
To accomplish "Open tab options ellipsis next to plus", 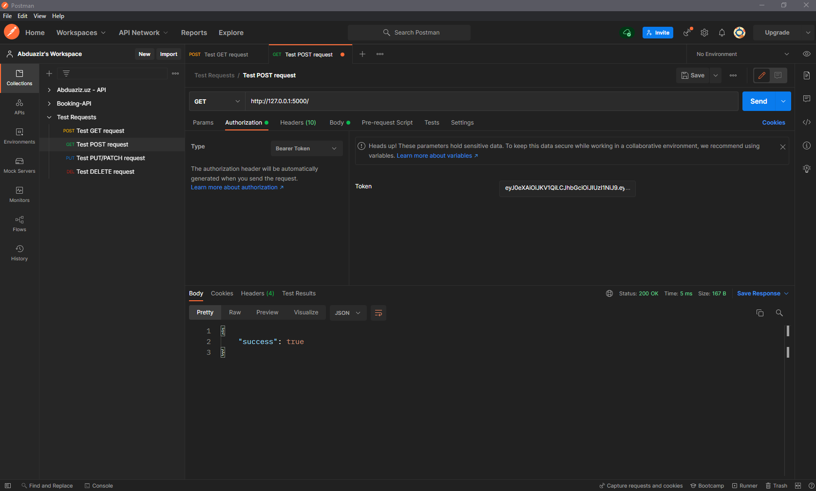I will click(380, 54).
